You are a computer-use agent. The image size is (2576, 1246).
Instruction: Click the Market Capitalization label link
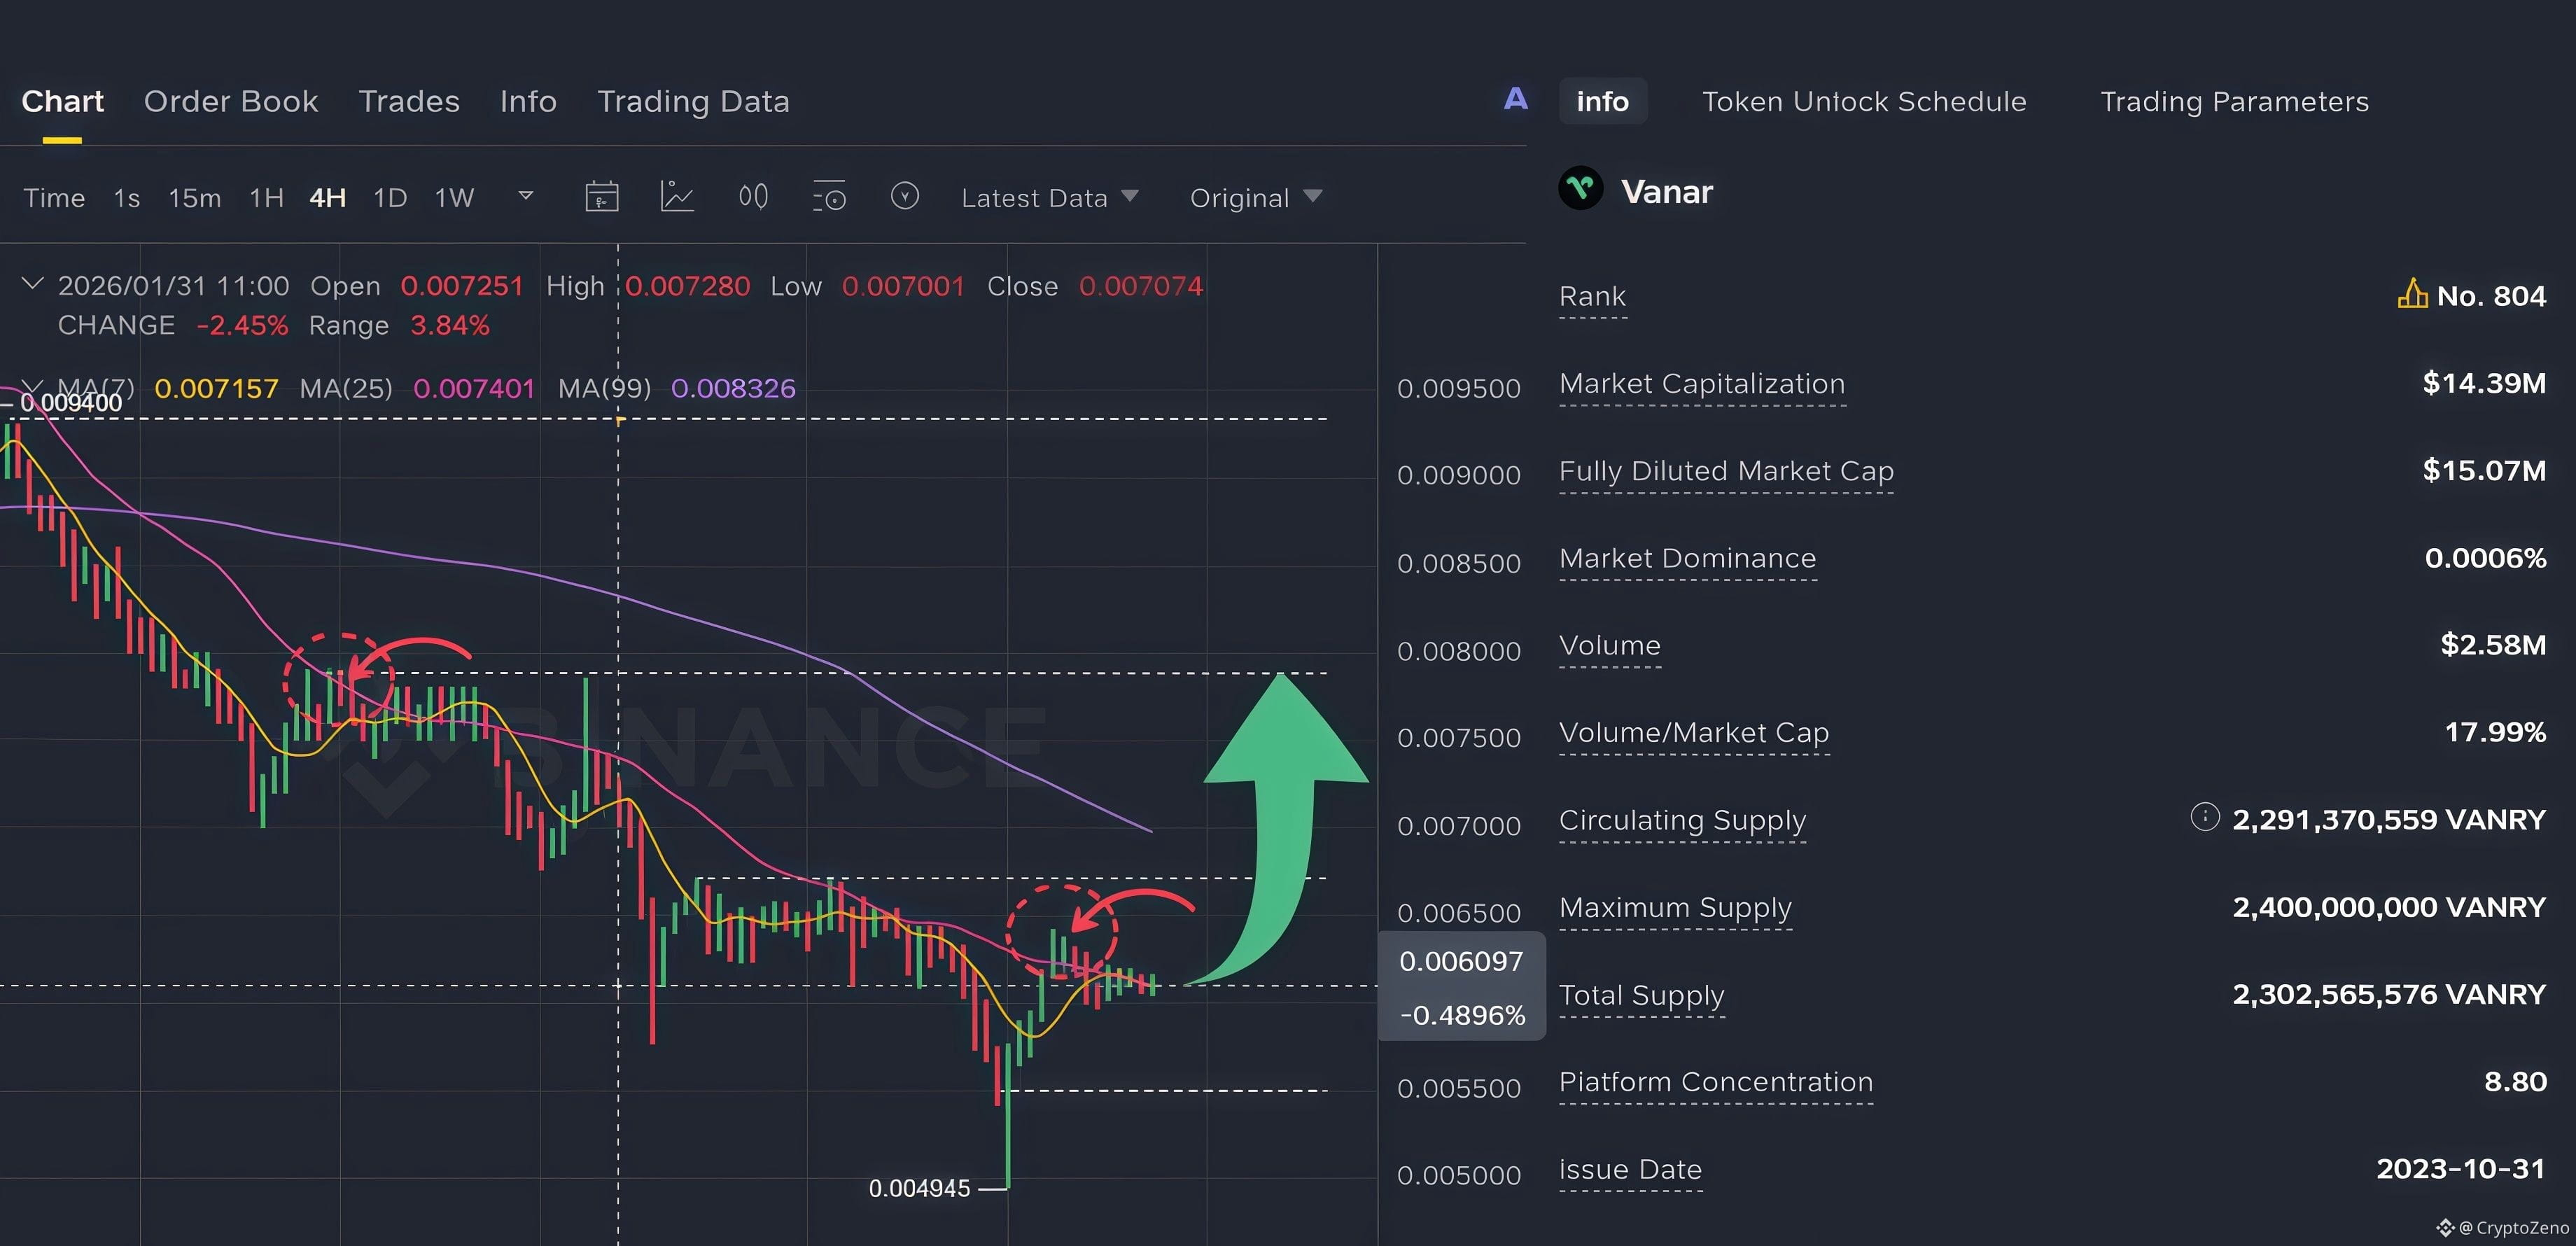pyautogui.click(x=1701, y=384)
